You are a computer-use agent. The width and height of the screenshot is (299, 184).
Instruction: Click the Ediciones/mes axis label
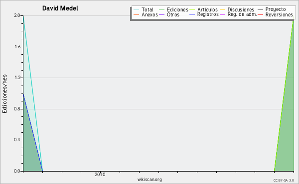pos(4,94)
